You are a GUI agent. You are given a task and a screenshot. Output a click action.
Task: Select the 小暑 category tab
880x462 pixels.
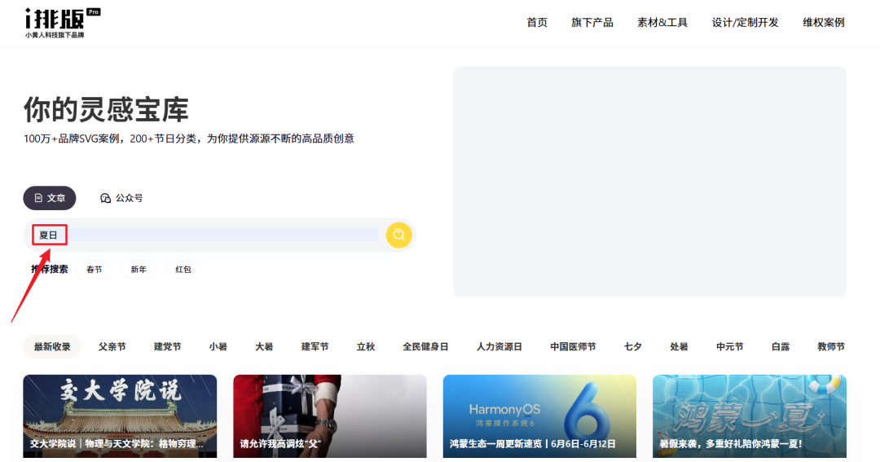[218, 347]
